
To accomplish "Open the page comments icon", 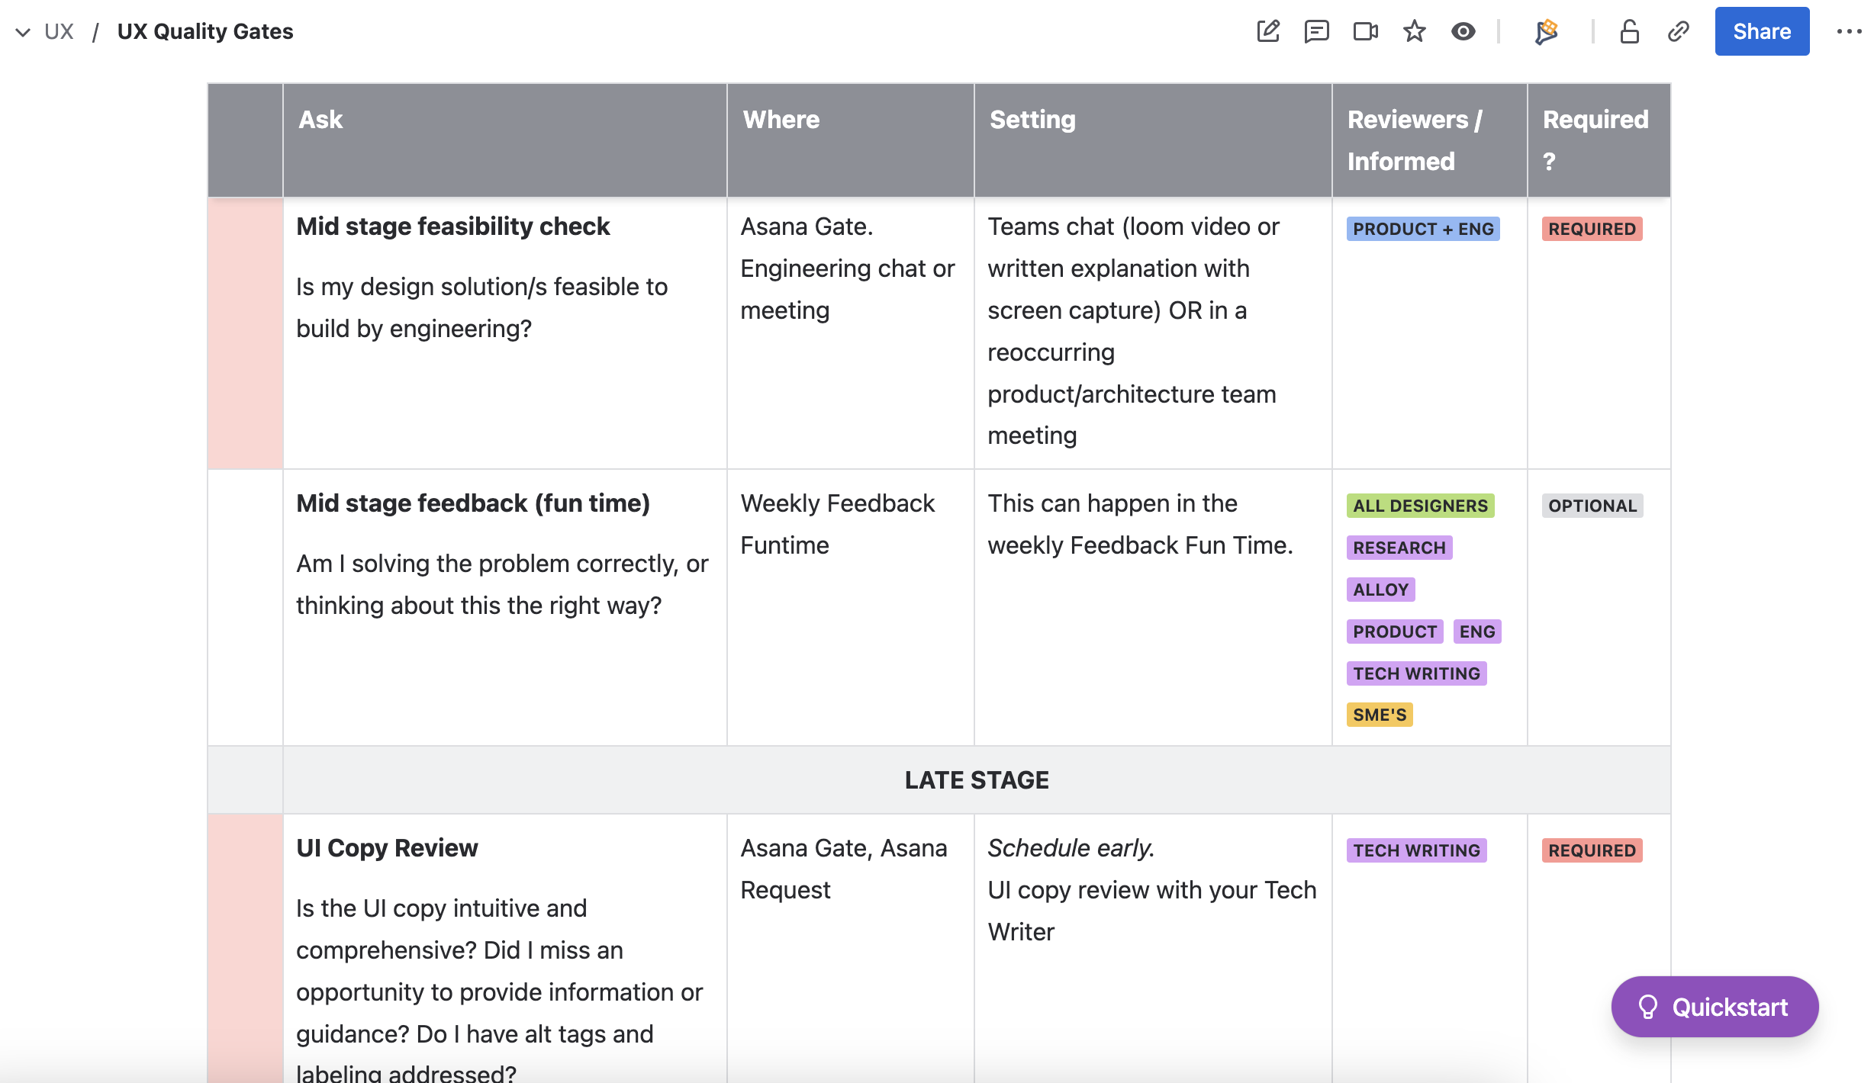I will coord(1316,31).
